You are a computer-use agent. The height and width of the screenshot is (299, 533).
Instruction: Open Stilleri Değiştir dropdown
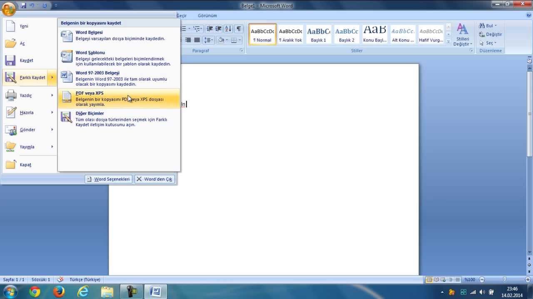[x=462, y=35]
